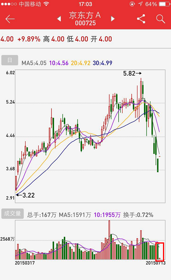This screenshot has height=280, width=171.
Task: Go to next stock with right triangle
Action: coord(113,19)
